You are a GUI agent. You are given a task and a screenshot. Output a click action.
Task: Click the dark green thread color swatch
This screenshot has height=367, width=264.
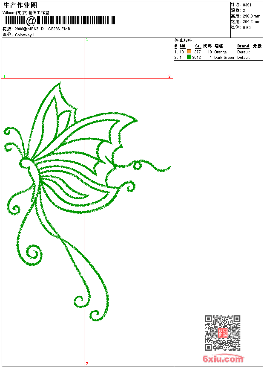click(189, 57)
